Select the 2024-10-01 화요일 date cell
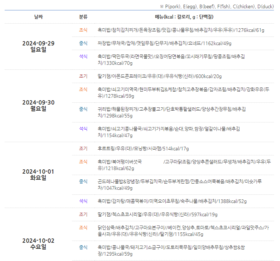 [38, 175]
